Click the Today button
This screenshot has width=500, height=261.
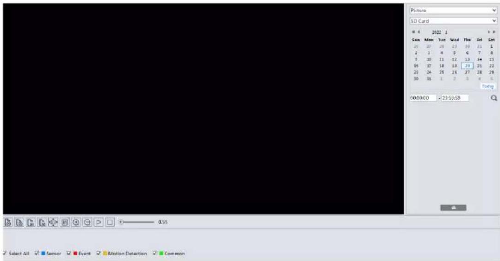click(488, 86)
